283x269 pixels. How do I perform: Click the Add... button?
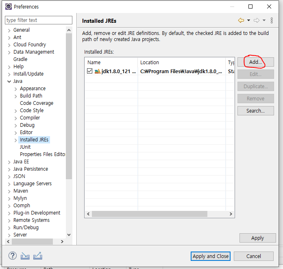click(x=256, y=62)
